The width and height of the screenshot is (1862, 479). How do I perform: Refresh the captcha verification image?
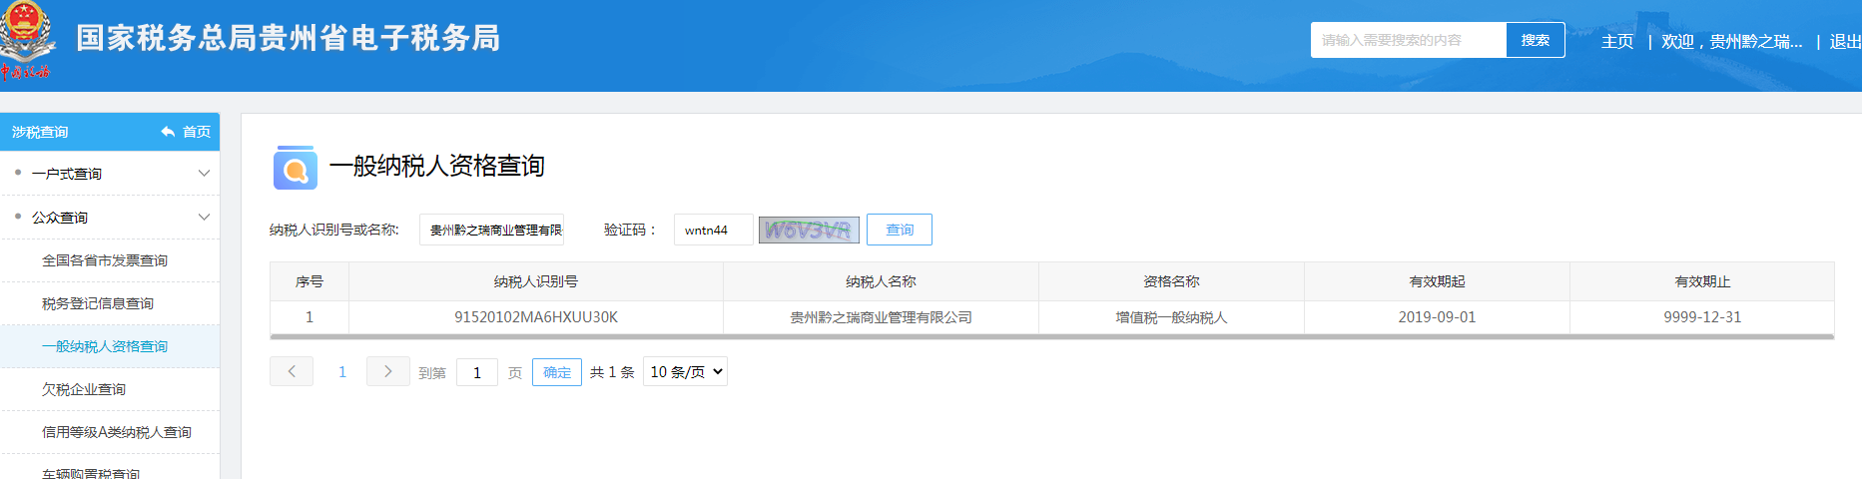pos(808,230)
